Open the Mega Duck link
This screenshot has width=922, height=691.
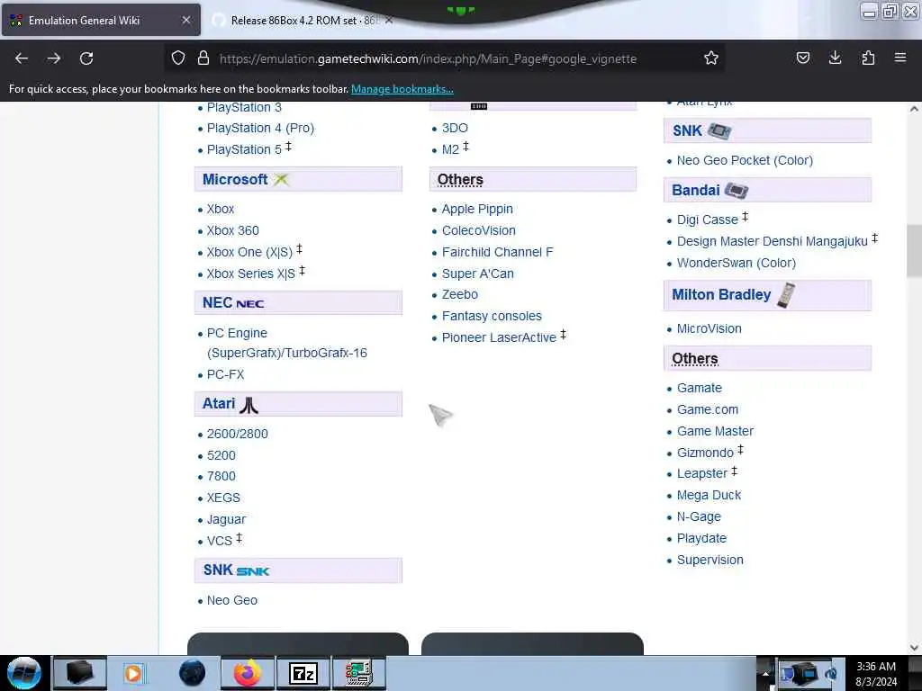709,496
